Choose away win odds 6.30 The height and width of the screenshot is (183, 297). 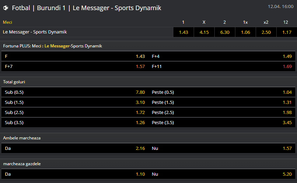tap(225, 32)
